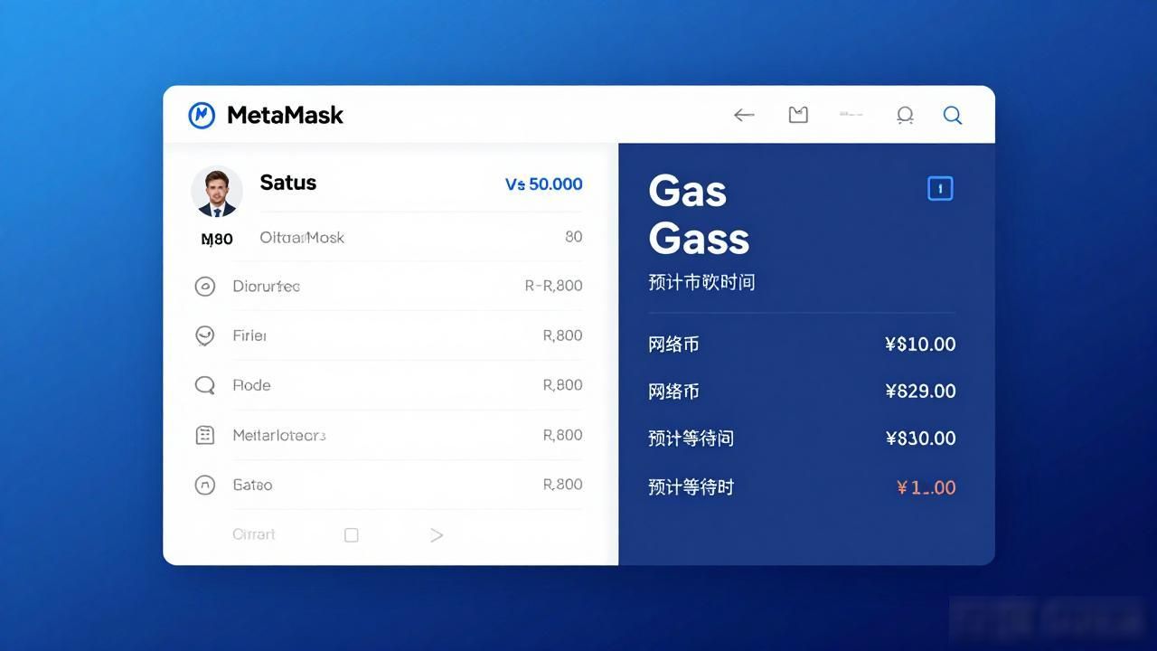
Task: Click the R,800 value in Rode row
Action: pos(563,385)
